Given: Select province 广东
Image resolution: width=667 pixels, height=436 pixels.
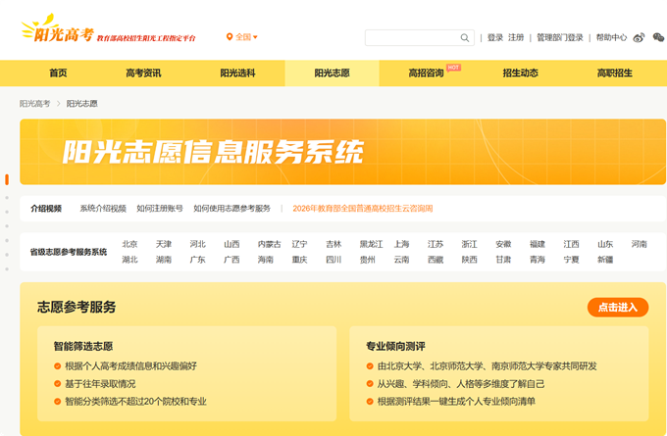Looking at the screenshot, I should 198,260.
